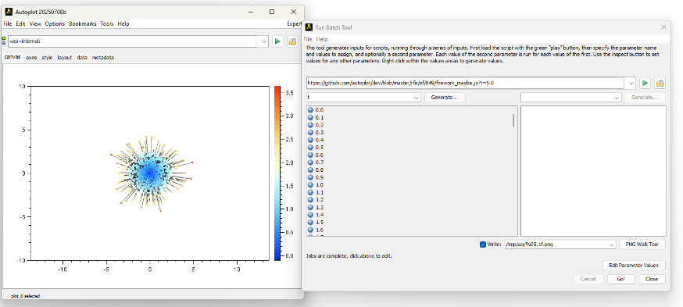
Task: Open the Bookmarks menu
Action: (82, 24)
